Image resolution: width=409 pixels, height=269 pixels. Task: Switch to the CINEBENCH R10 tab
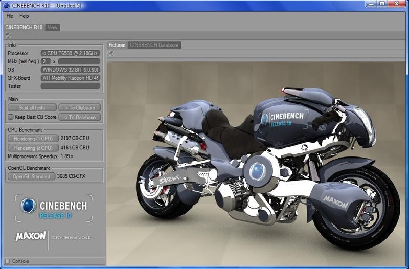click(24, 27)
